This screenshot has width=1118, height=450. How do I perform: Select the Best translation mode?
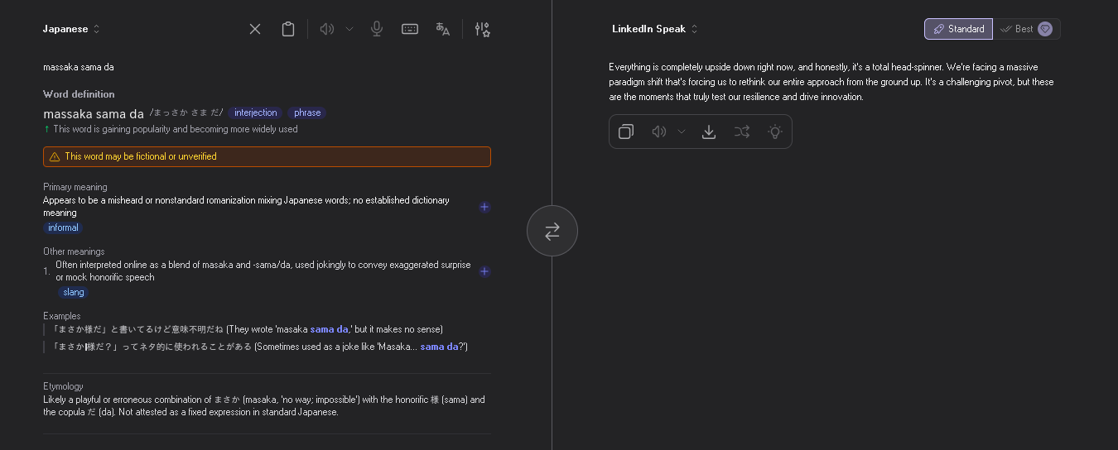tap(1026, 29)
